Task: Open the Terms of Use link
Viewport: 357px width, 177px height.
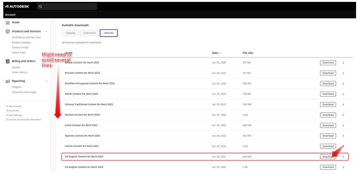Action: pyautogui.click(x=13, y=111)
